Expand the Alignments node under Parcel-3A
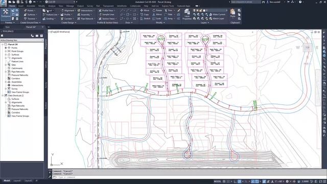Viewport: 327px width, 184px height. pyautogui.click(x=6, y=58)
